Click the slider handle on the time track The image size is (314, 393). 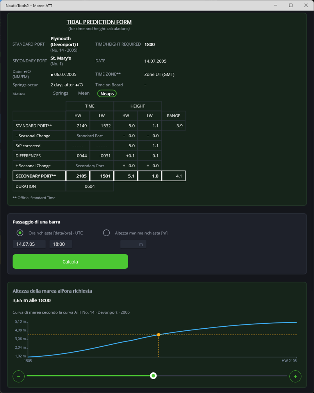(x=153, y=376)
